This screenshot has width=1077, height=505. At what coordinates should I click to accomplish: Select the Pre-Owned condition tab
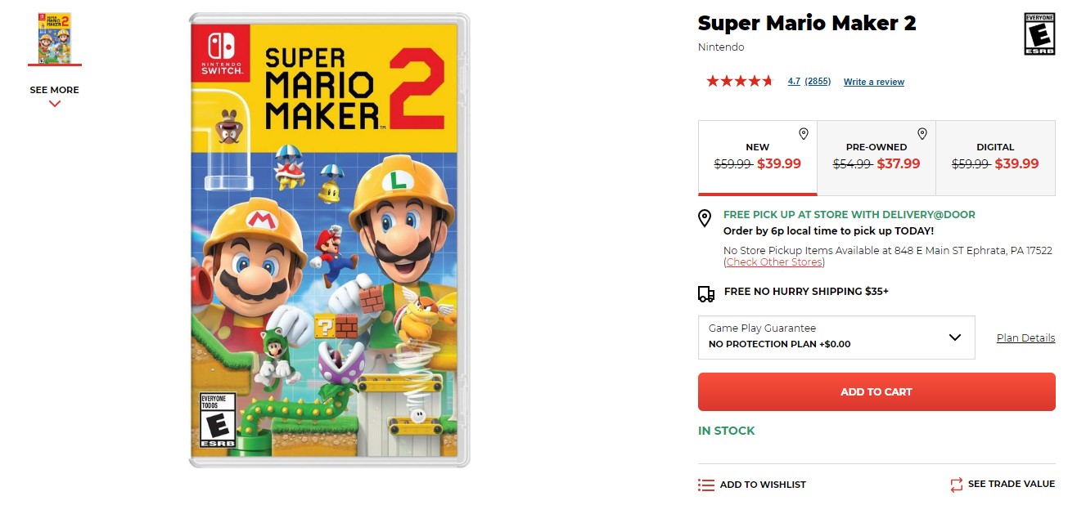pyautogui.click(x=876, y=158)
